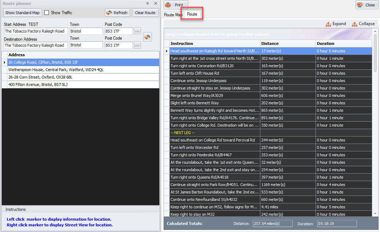Select the Wetherspoon House, Watford address row

(81, 70)
